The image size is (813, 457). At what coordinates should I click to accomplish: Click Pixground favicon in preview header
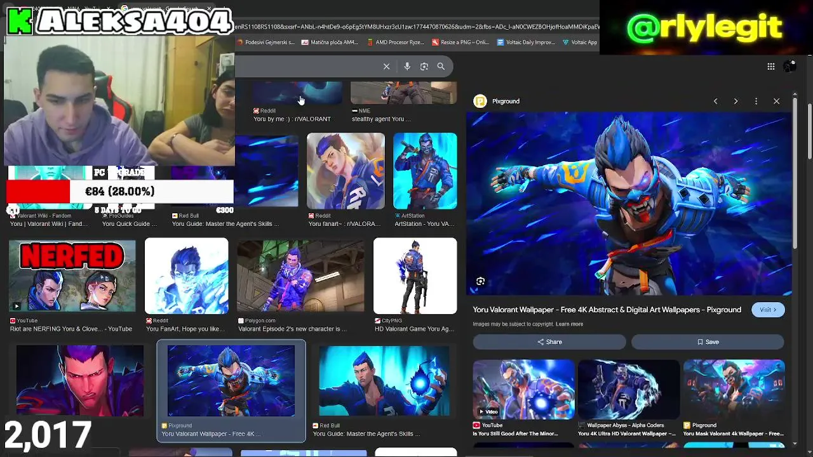[x=480, y=101]
